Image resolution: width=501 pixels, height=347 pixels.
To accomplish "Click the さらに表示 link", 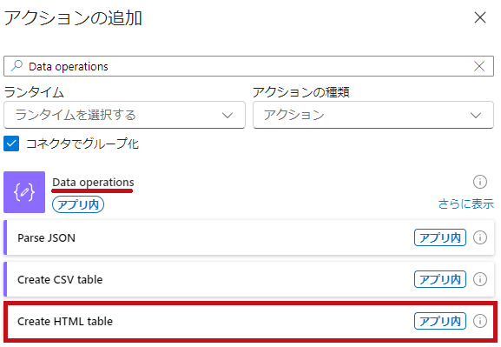I will (x=466, y=204).
